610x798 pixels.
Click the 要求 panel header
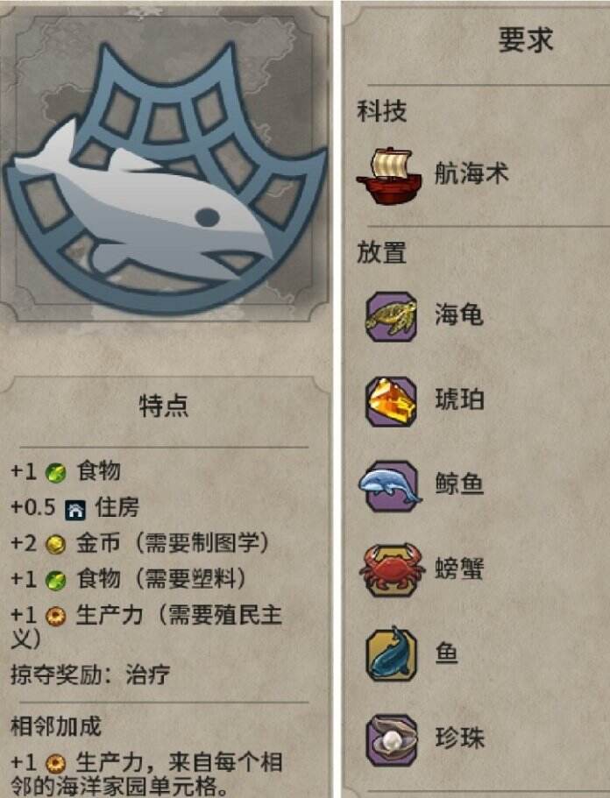526,39
